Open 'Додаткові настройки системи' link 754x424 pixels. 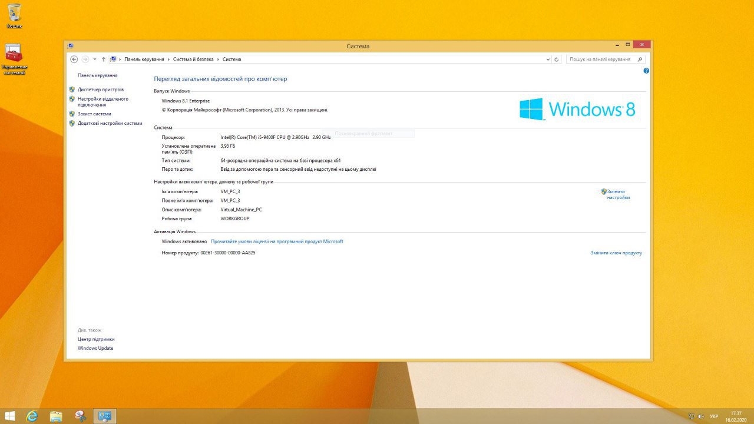click(110, 123)
